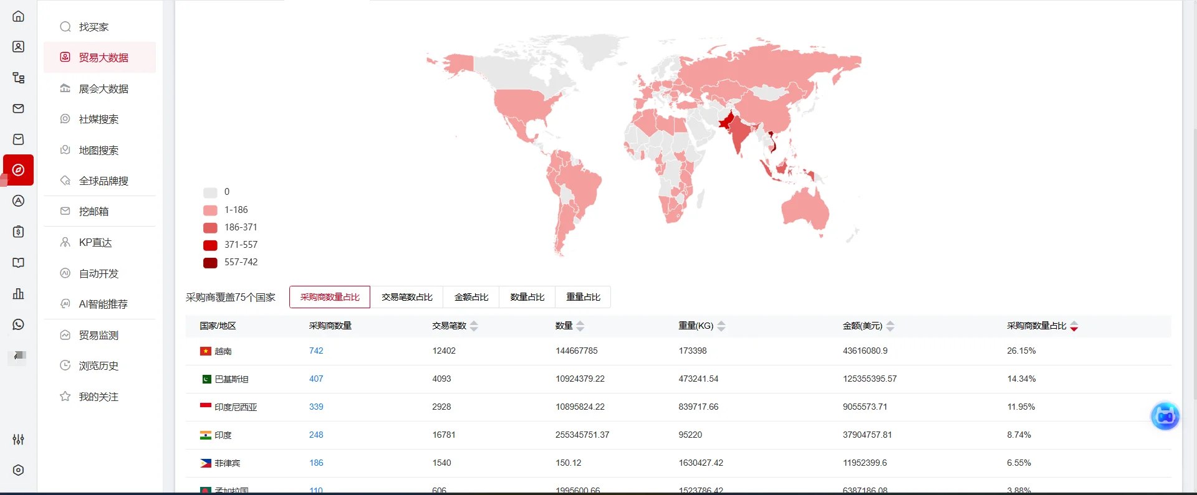The height and width of the screenshot is (495, 1197).
Task: Open 找买家 in the side menu
Action: [x=100, y=27]
